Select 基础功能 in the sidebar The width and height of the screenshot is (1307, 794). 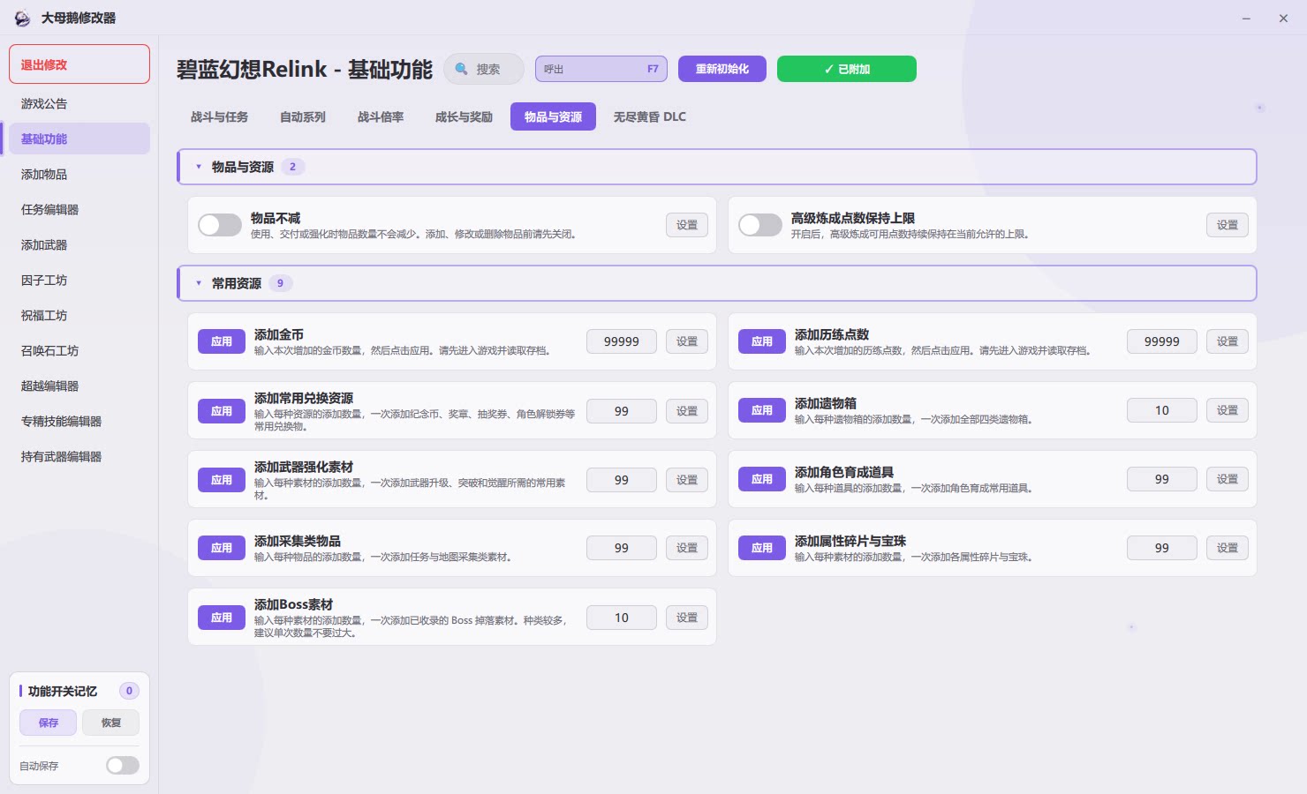(79, 139)
